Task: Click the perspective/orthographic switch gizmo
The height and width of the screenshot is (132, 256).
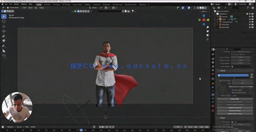Action: (x=207, y=39)
